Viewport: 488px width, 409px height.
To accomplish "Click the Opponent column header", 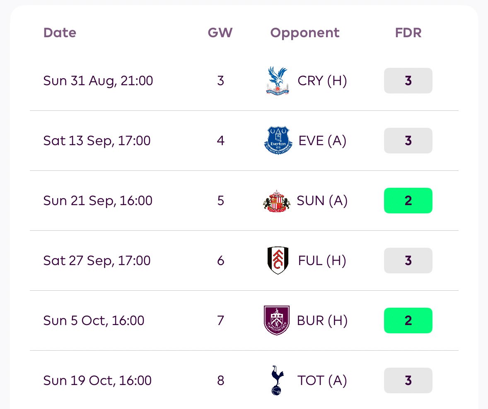I will [304, 33].
